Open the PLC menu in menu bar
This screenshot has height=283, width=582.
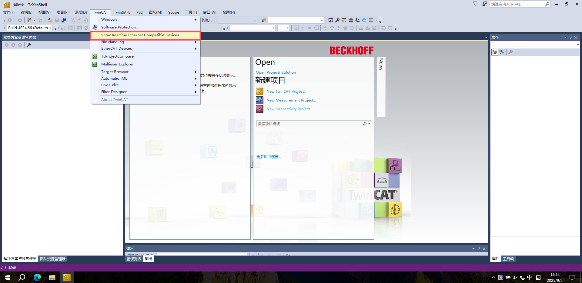[x=139, y=12]
